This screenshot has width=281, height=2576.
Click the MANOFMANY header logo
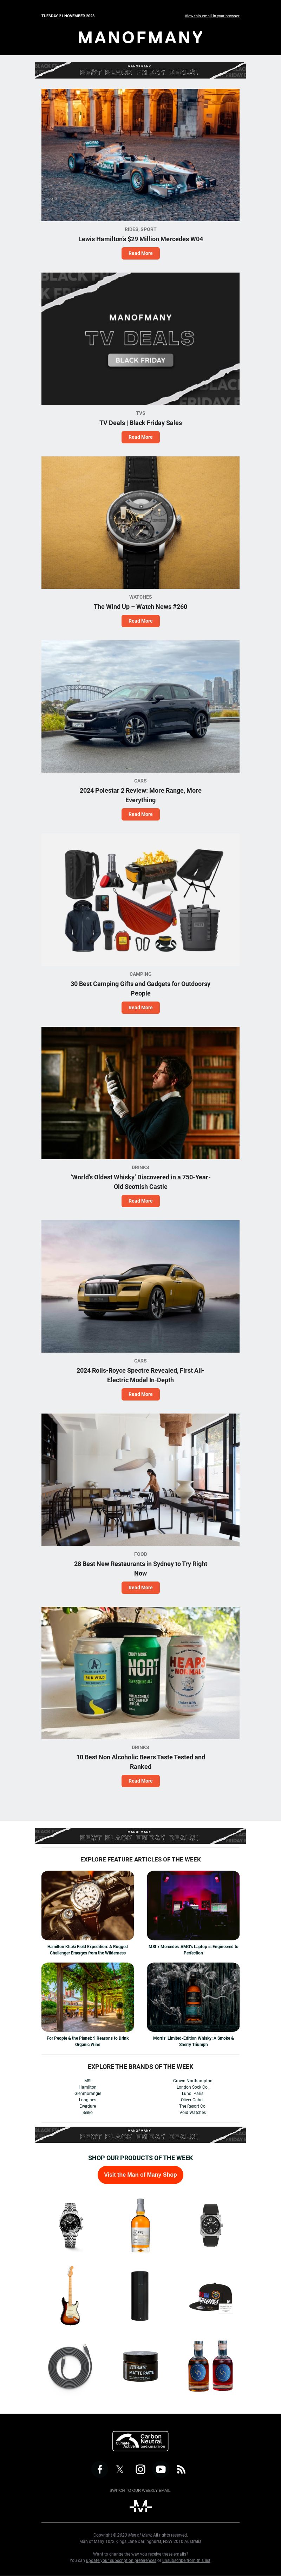coord(140,37)
